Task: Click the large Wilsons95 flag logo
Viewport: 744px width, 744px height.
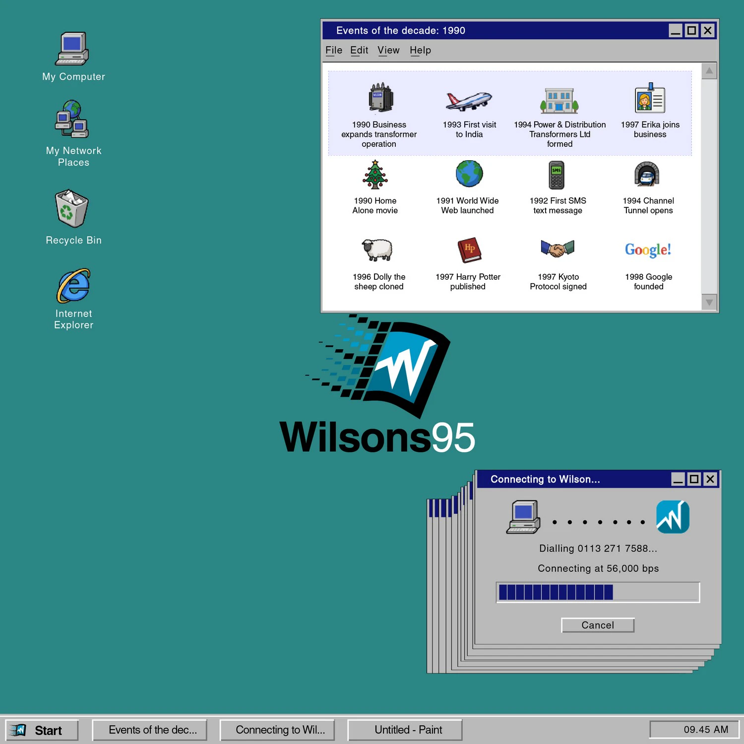Action: 378,366
